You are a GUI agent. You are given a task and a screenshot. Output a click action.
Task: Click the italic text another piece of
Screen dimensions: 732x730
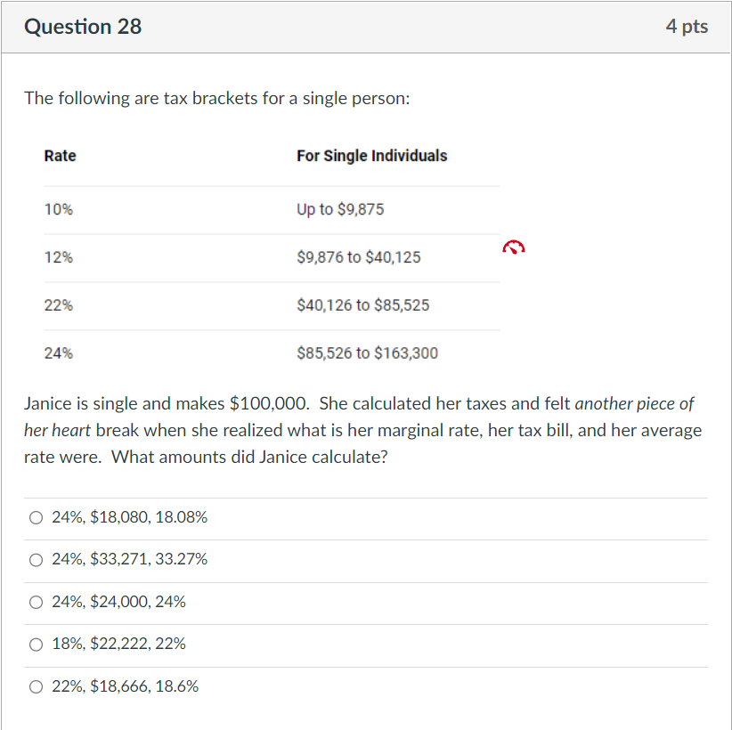tap(634, 404)
